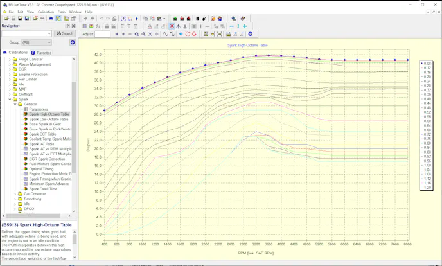Open the Calibration menu
442x266 pixels.
[46, 12]
